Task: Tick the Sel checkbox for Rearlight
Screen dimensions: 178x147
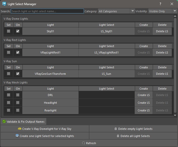Action: [x=8, y=110]
